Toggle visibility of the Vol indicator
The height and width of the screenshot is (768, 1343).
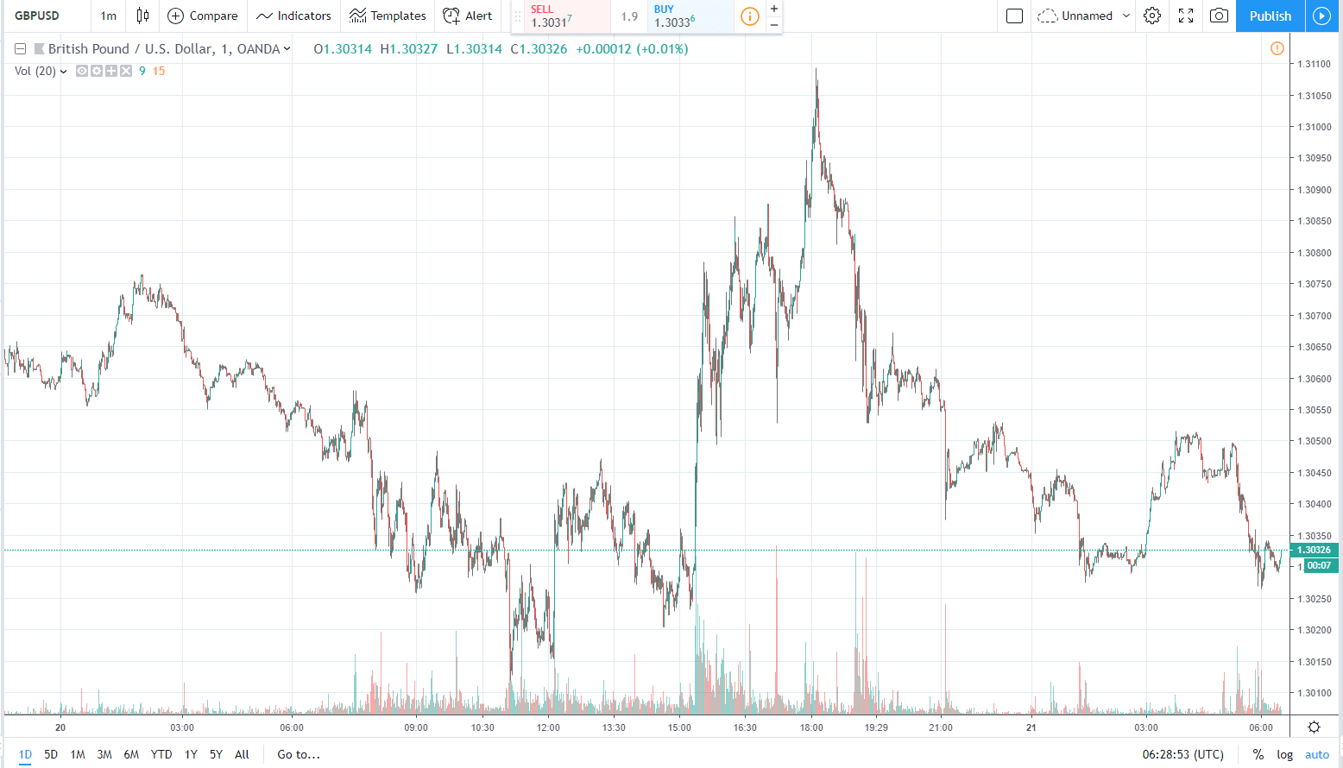coord(82,71)
